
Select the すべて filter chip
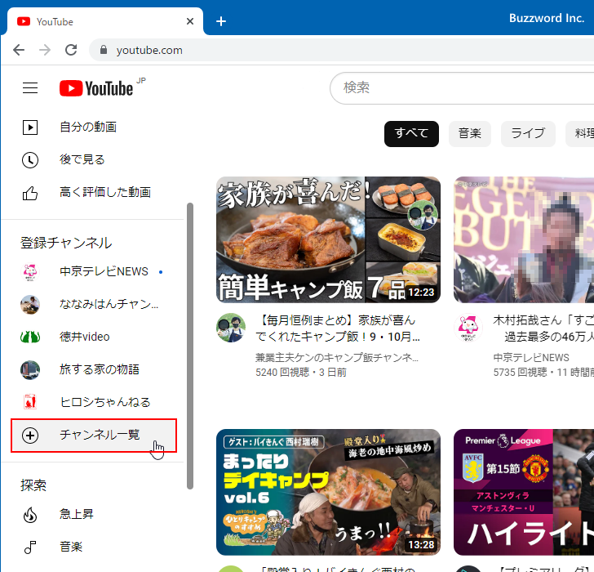point(411,133)
